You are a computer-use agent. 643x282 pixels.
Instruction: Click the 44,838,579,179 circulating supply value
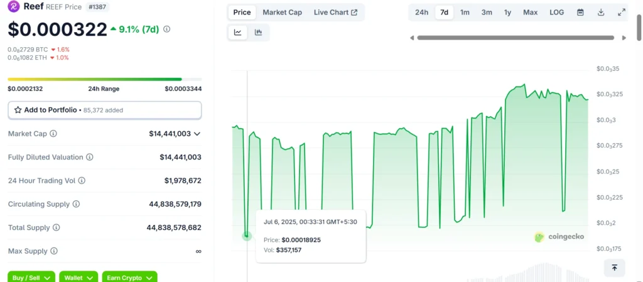coord(175,203)
